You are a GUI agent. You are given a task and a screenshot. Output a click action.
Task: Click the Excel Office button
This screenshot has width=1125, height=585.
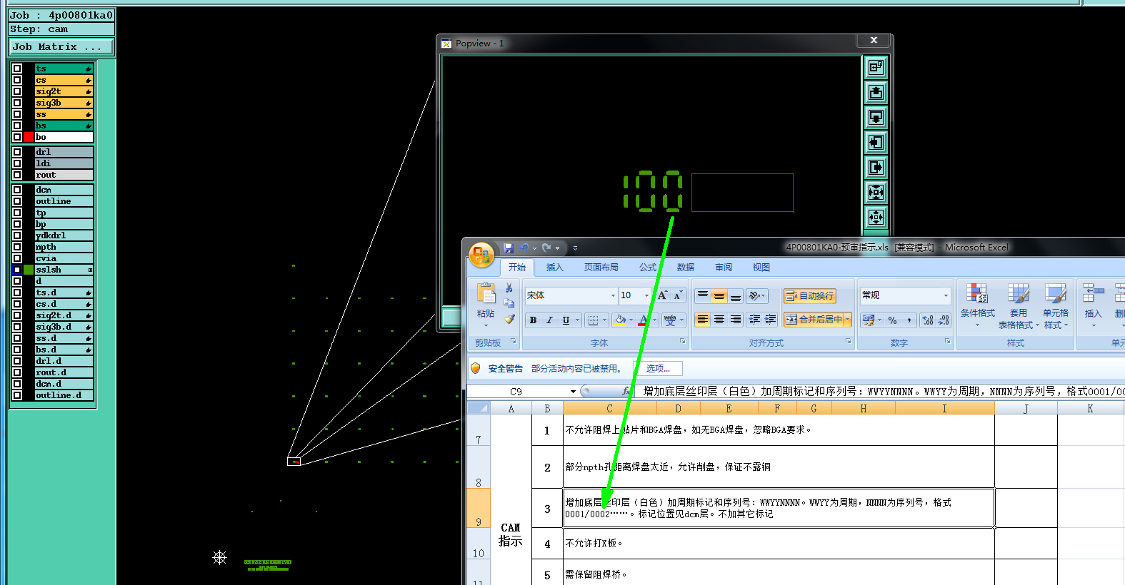pos(481,255)
